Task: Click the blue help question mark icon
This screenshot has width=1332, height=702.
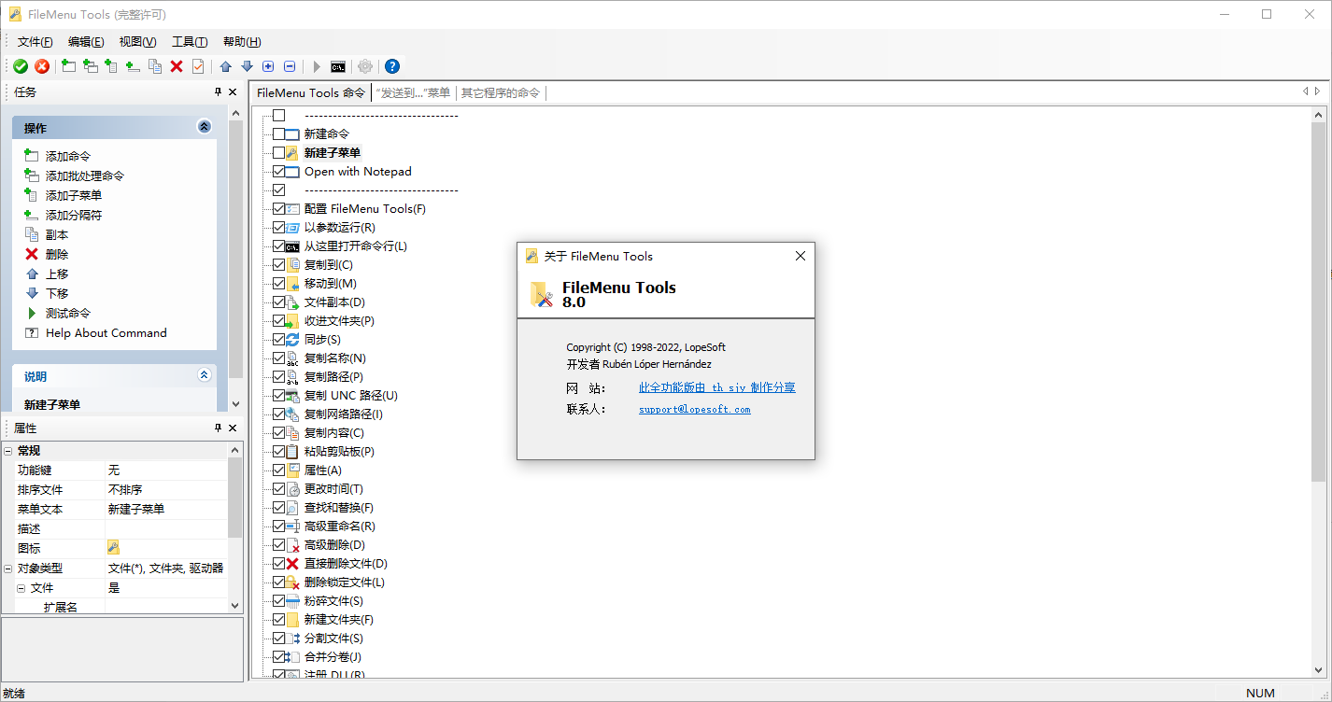Action: [x=392, y=66]
